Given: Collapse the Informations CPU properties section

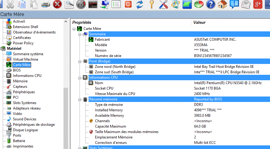Looking at the screenshot, I should 80,78.
